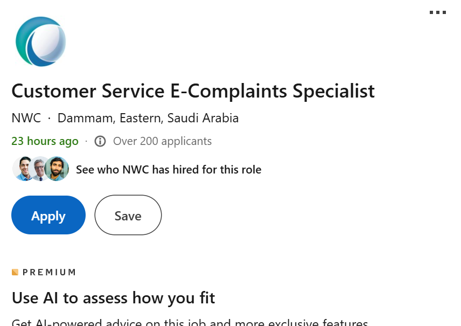
Task: Click the Dammam, Eastern, Saudi Arabia location
Action: [148, 119]
